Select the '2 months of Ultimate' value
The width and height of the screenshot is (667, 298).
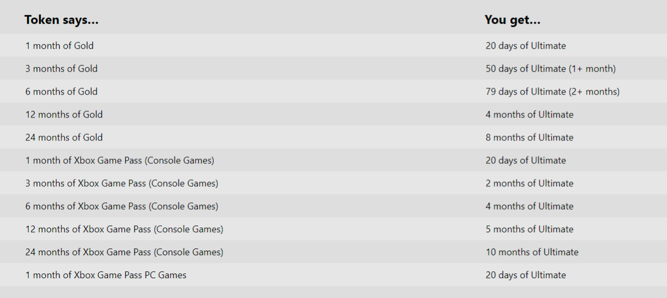[529, 183]
